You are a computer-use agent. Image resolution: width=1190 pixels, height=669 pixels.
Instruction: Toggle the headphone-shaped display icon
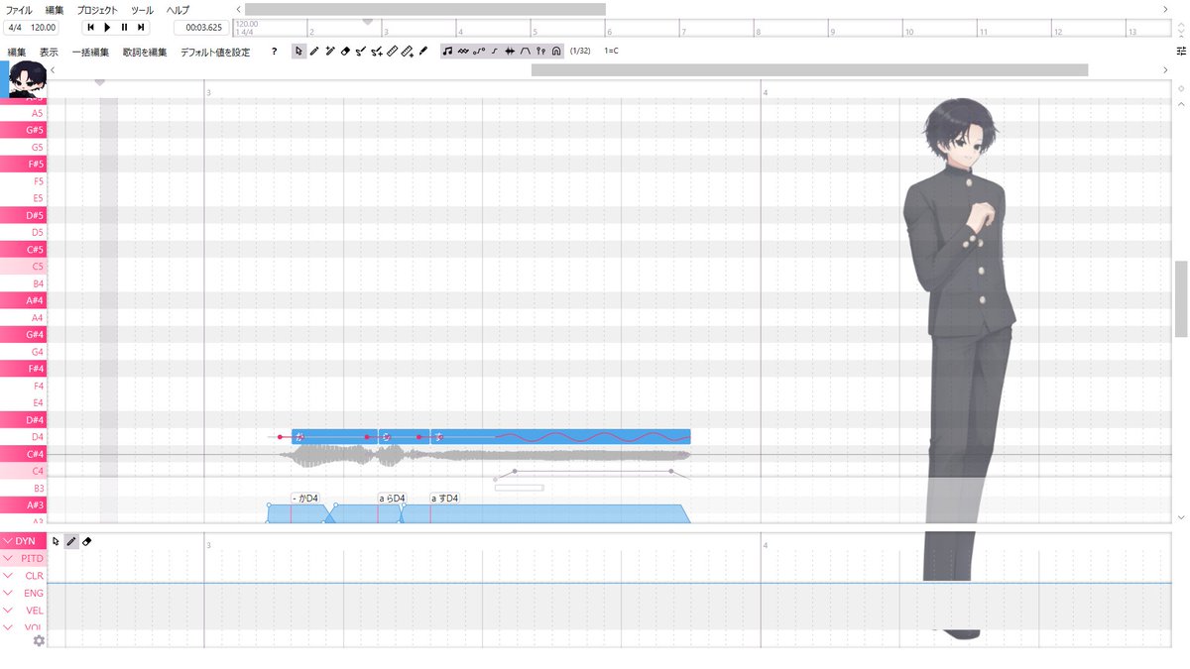click(556, 51)
